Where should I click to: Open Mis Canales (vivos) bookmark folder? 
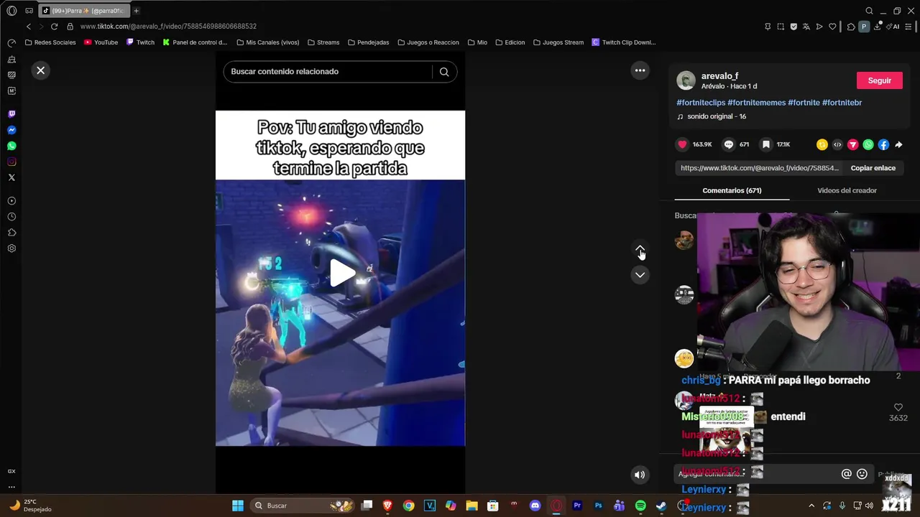pyautogui.click(x=267, y=42)
